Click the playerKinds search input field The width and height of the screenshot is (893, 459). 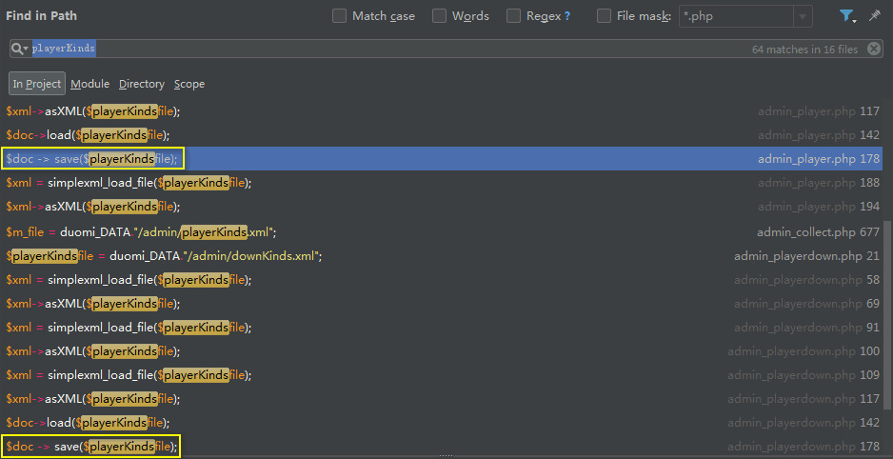pyautogui.click(x=381, y=49)
